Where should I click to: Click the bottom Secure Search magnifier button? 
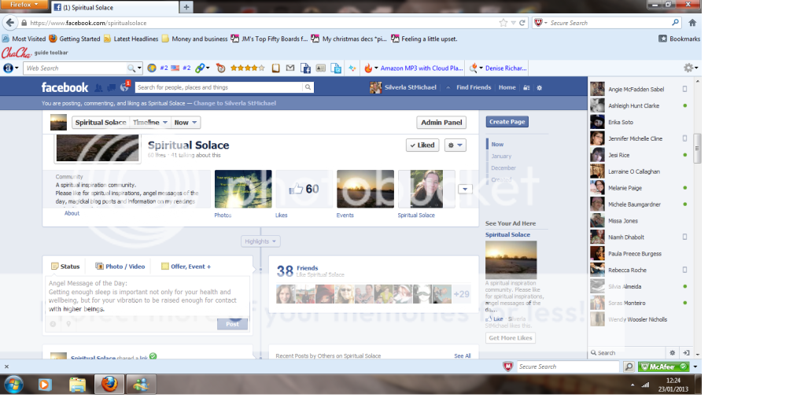[x=629, y=366]
